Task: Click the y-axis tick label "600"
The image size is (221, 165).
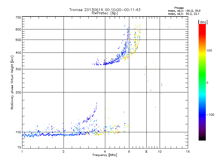Action: click(19, 29)
